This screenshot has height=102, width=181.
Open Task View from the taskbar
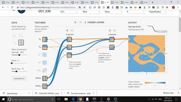tap(59, 99)
